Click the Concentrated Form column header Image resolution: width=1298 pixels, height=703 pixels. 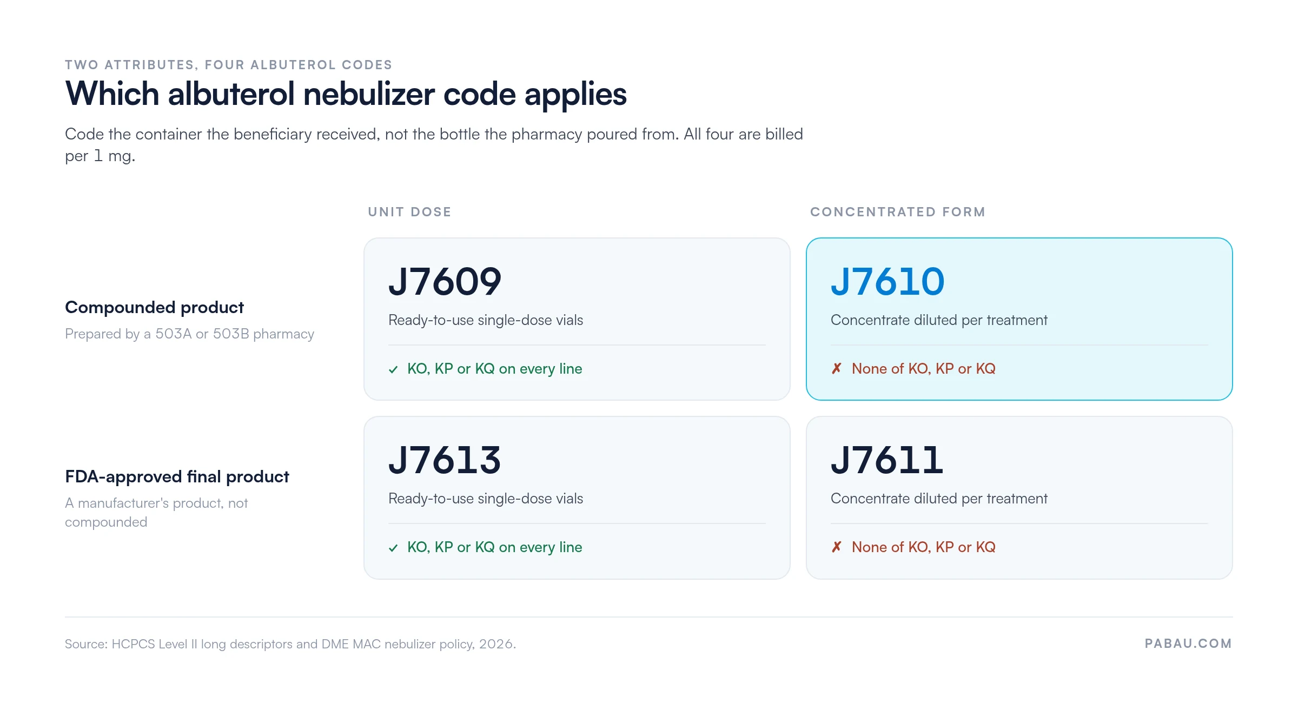click(898, 212)
